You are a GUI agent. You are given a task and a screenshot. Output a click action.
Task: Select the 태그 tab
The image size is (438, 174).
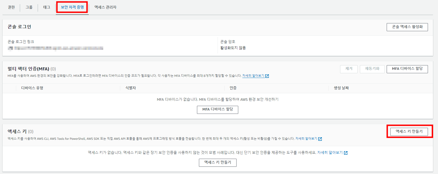pyautogui.click(x=47, y=7)
